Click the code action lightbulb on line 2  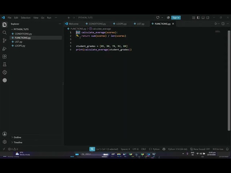(77, 36)
